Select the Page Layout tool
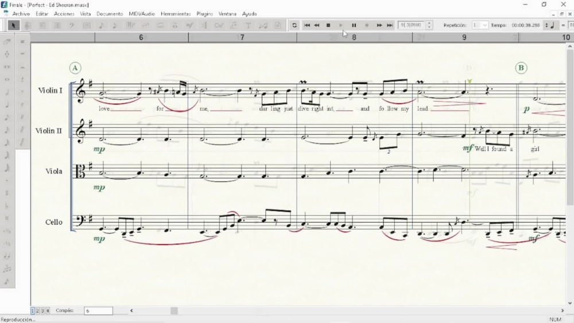 point(278,25)
